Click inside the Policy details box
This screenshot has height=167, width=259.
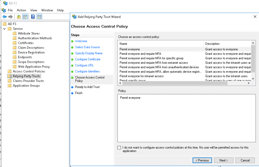click(x=187, y=118)
